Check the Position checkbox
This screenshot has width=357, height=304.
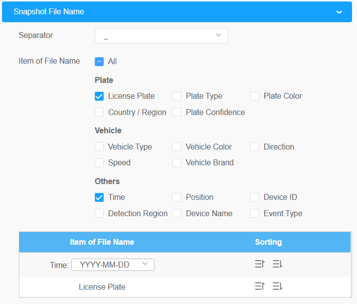coord(177,197)
